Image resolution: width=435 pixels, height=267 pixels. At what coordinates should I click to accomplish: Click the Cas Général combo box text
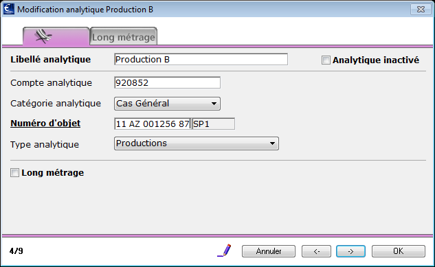[143, 104]
